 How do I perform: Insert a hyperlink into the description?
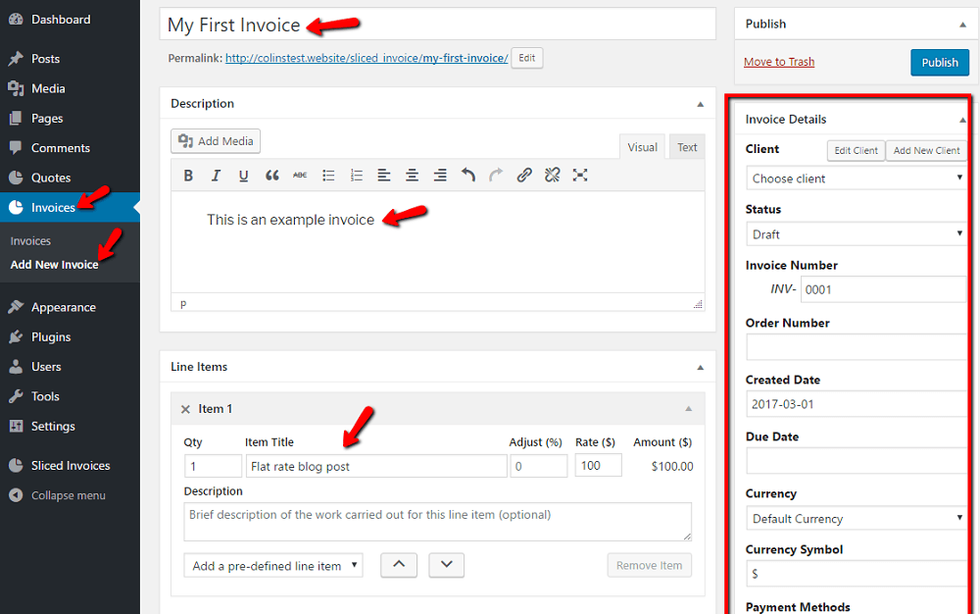click(x=523, y=175)
